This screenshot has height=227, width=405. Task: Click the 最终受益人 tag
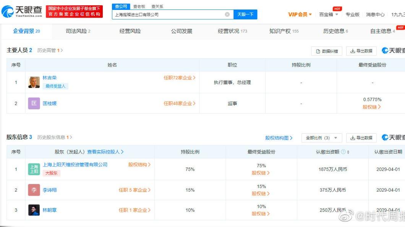coord(55,86)
